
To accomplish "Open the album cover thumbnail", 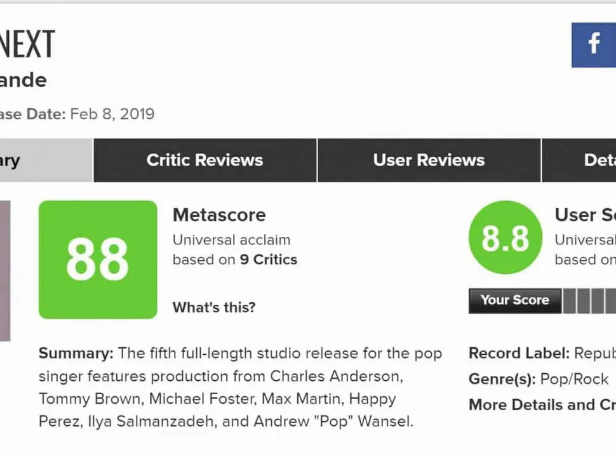I will (x=4, y=271).
